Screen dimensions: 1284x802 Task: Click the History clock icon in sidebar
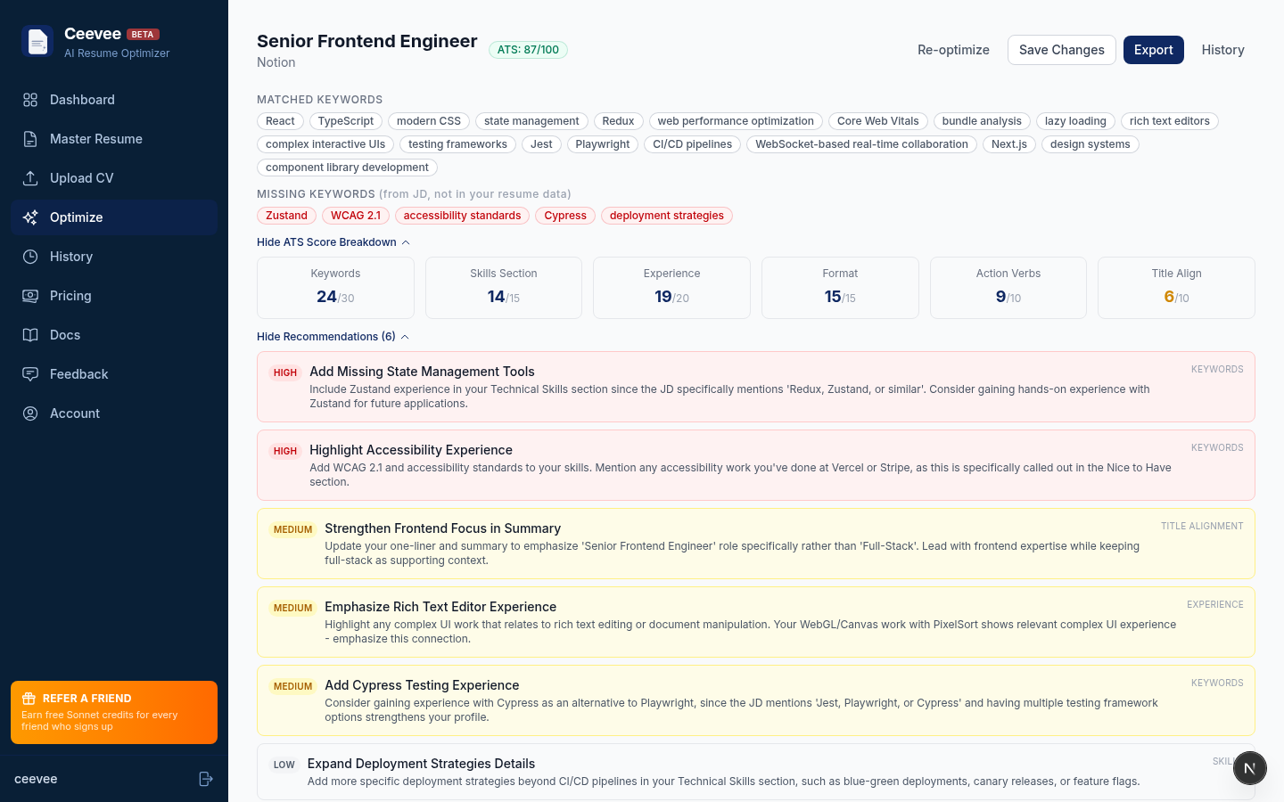tap(30, 257)
